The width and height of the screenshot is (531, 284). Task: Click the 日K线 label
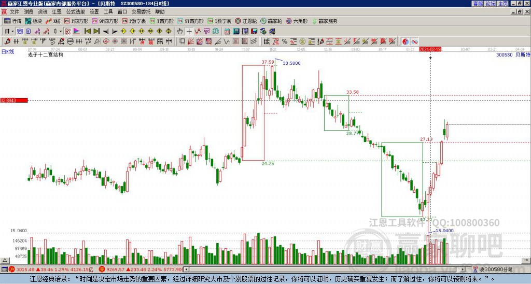[x=7, y=51]
